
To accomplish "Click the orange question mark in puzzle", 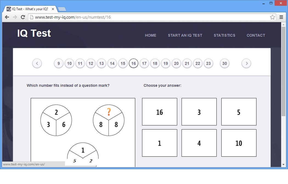I will pos(109,112).
